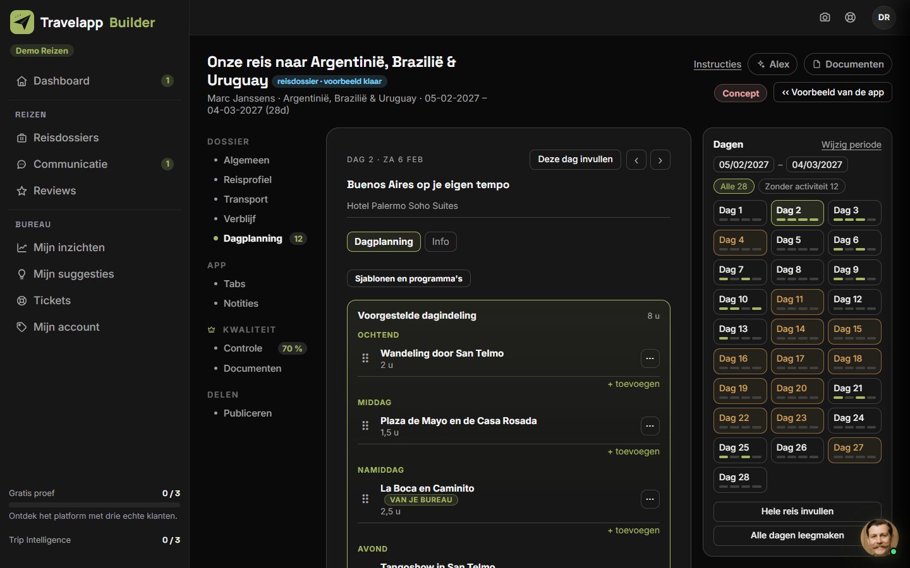Open Mijn inzichten in the sidebar
Screen dimensions: 910x568
(x=94, y=247)
